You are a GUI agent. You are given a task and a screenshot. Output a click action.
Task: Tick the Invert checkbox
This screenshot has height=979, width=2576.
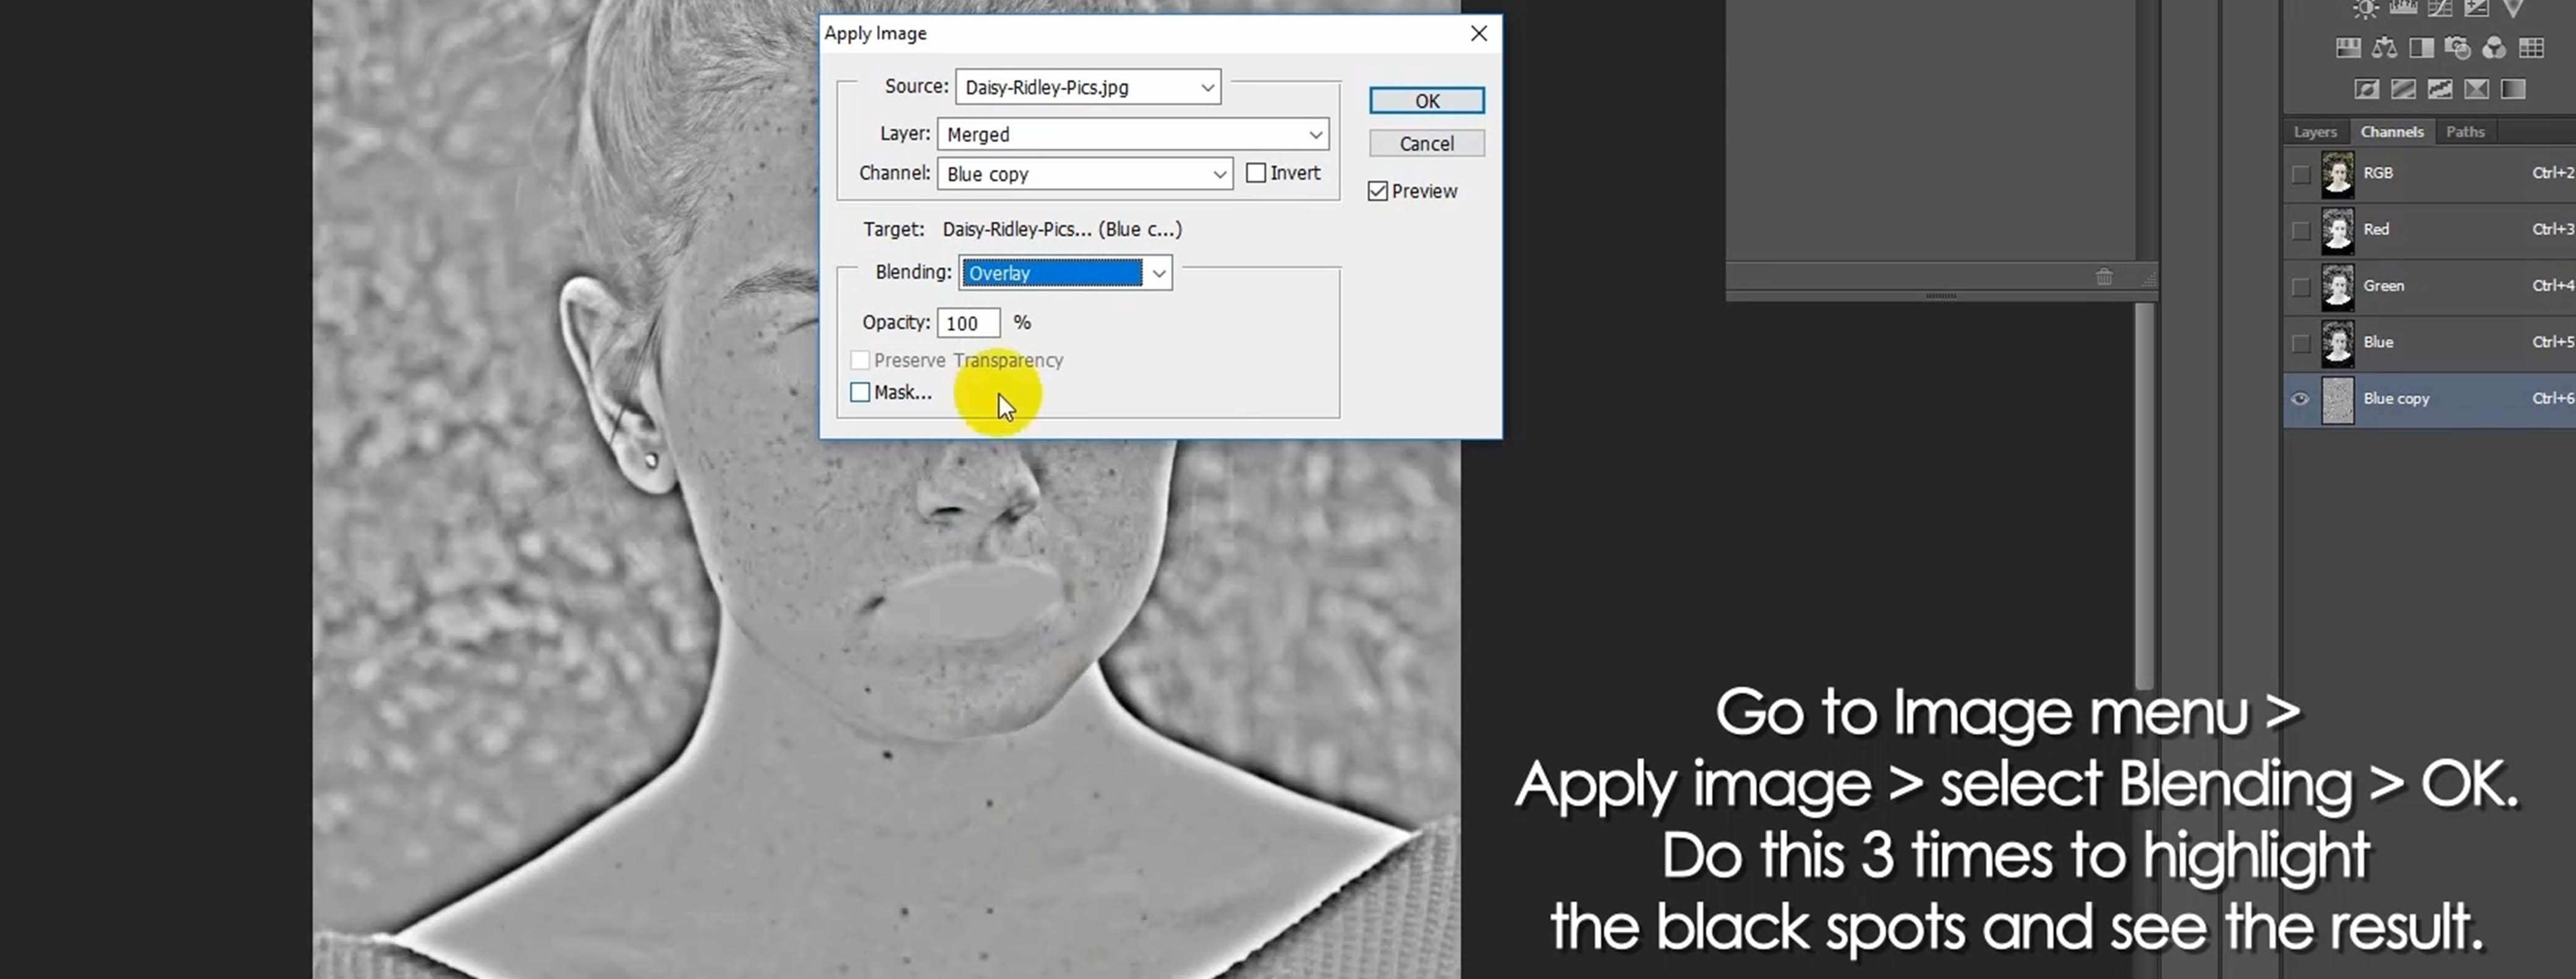click(x=1256, y=173)
